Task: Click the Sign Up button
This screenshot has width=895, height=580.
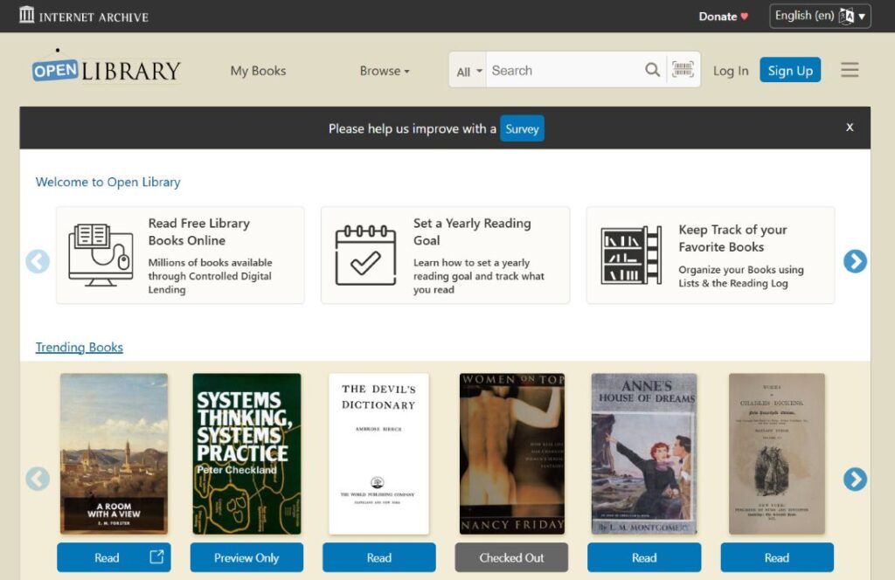Action: (x=789, y=70)
